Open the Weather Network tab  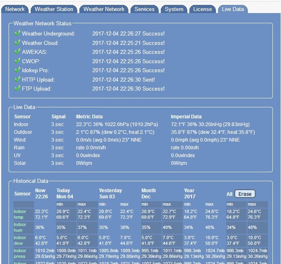click(x=104, y=9)
